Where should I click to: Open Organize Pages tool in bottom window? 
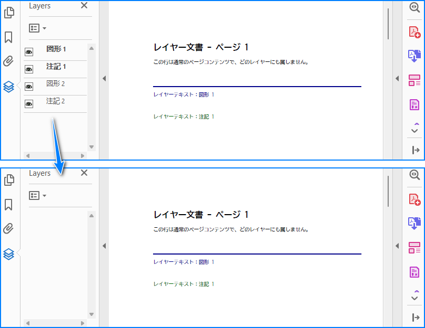point(414,248)
